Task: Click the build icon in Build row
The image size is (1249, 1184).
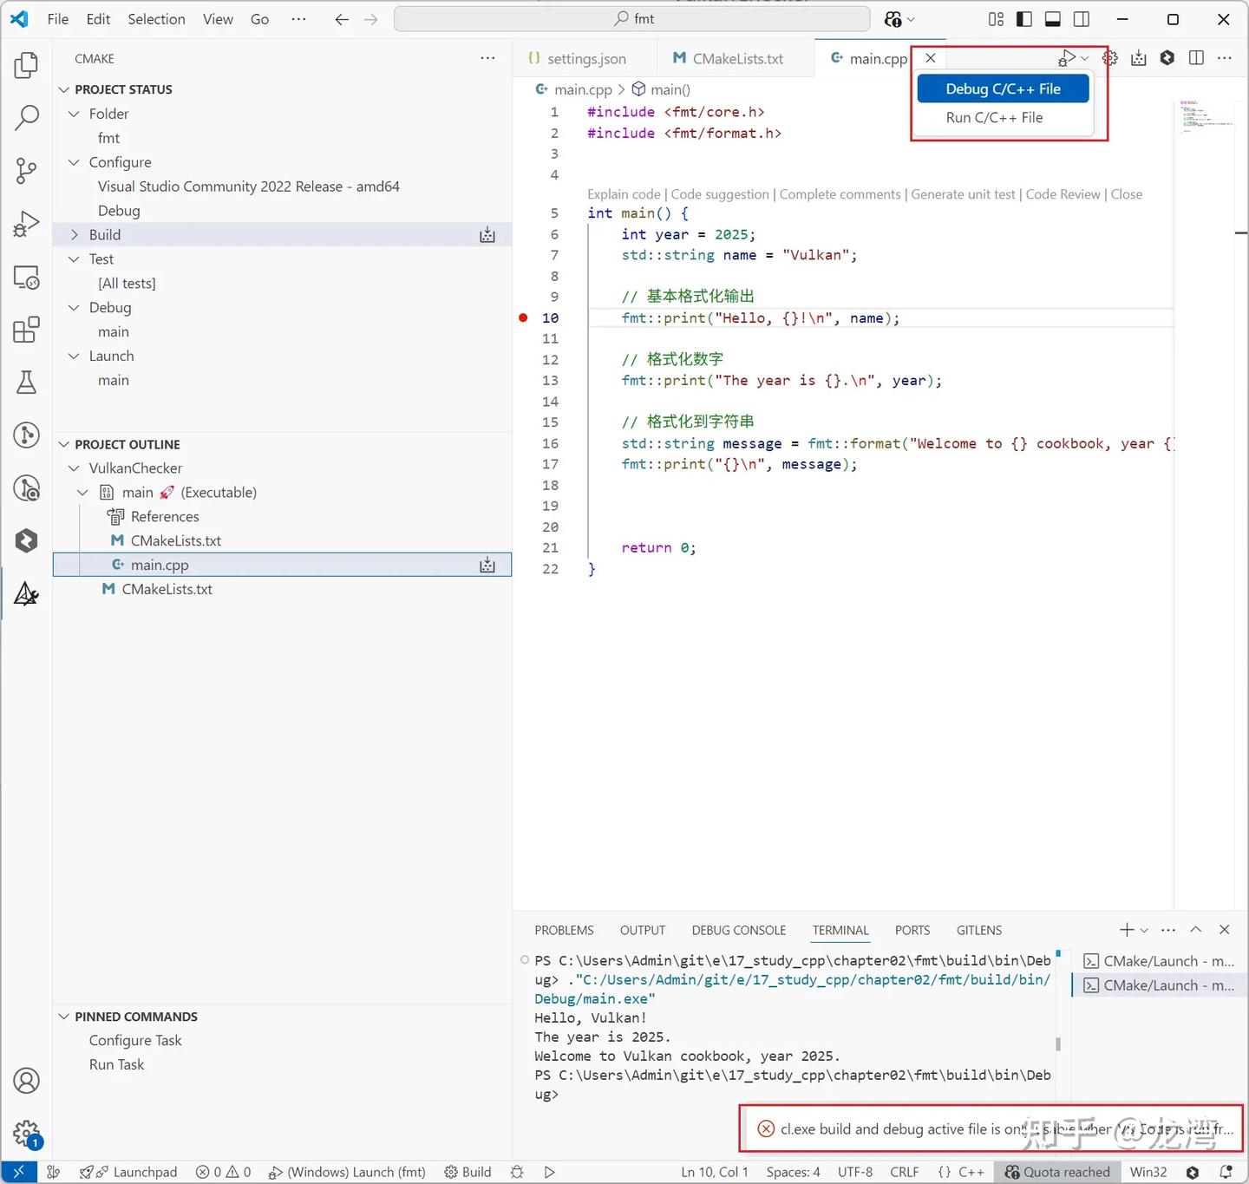Action: click(x=487, y=235)
